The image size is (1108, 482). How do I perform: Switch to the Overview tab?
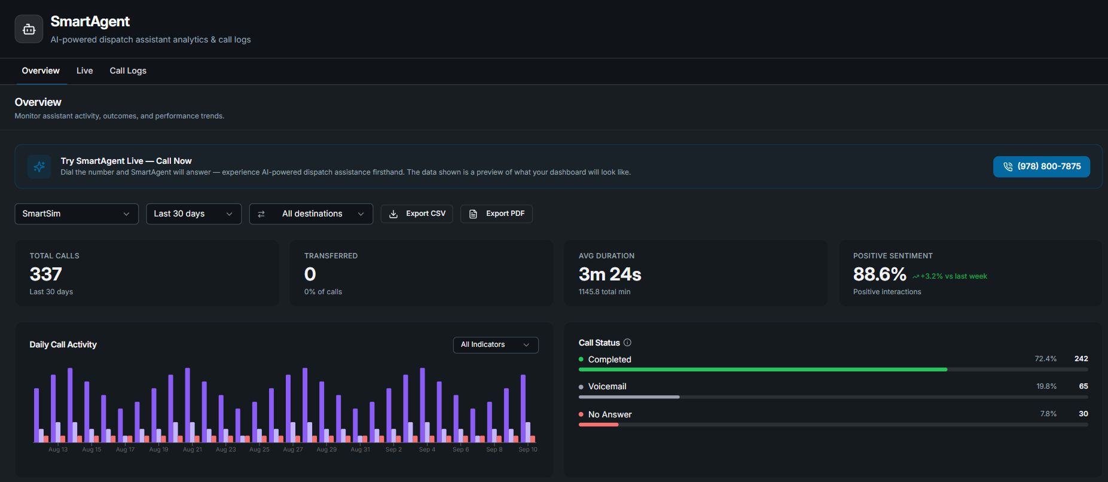click(x=41, y=71)
